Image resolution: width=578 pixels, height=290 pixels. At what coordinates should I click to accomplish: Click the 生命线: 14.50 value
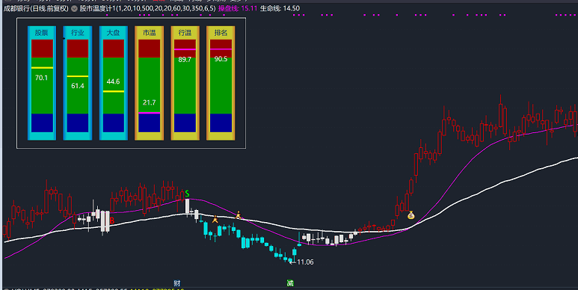pyautogui.click(x=280, y=8)
